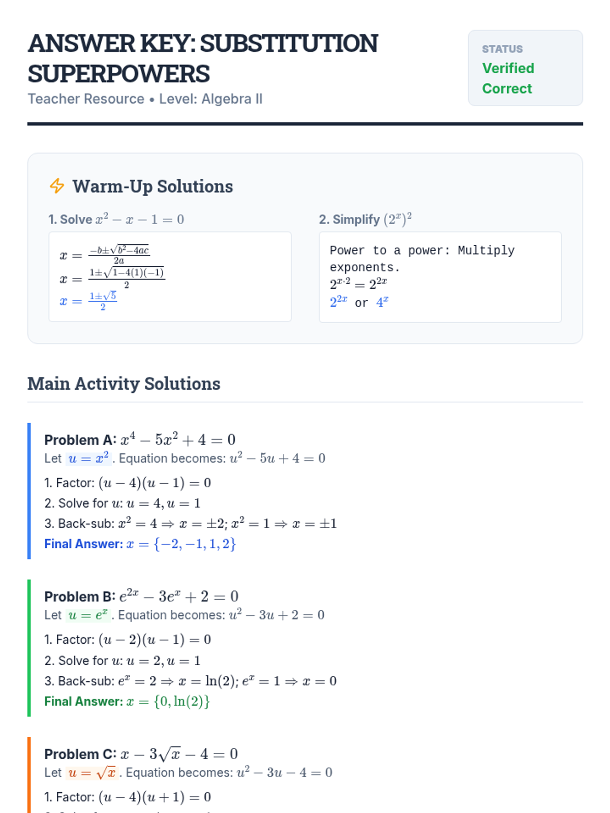Click the lightning bolt Warm-Up icon
Screen dimensions: 610x813
(x=57, y=186)
